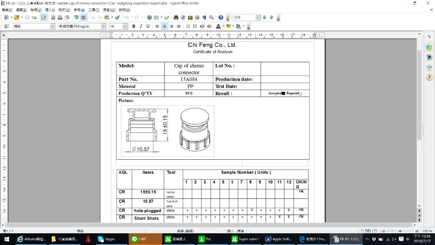Click Find Next down arrow
This screenshot has width=435, height=245.
point(264,17)
